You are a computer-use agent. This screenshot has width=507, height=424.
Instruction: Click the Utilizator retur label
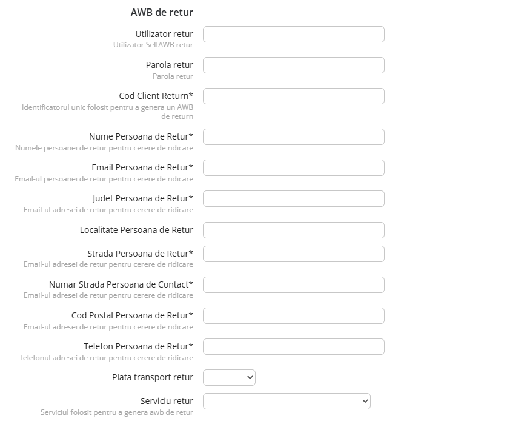point(164,34)
